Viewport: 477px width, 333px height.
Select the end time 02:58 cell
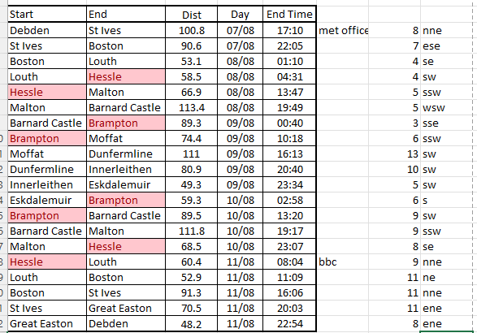tap(289, 200)
